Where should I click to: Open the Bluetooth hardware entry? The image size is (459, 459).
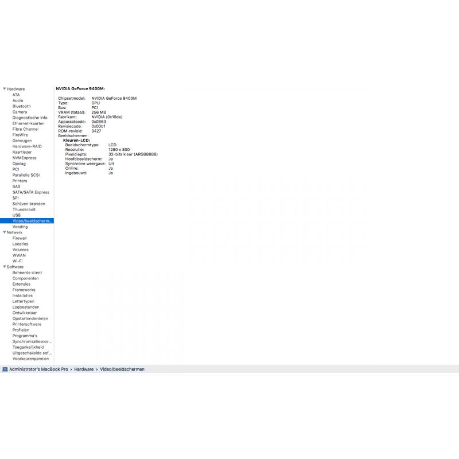21,106
